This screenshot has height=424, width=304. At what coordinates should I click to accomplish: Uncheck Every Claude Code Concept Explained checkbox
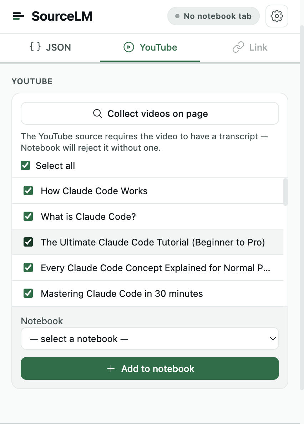point(28,268)
